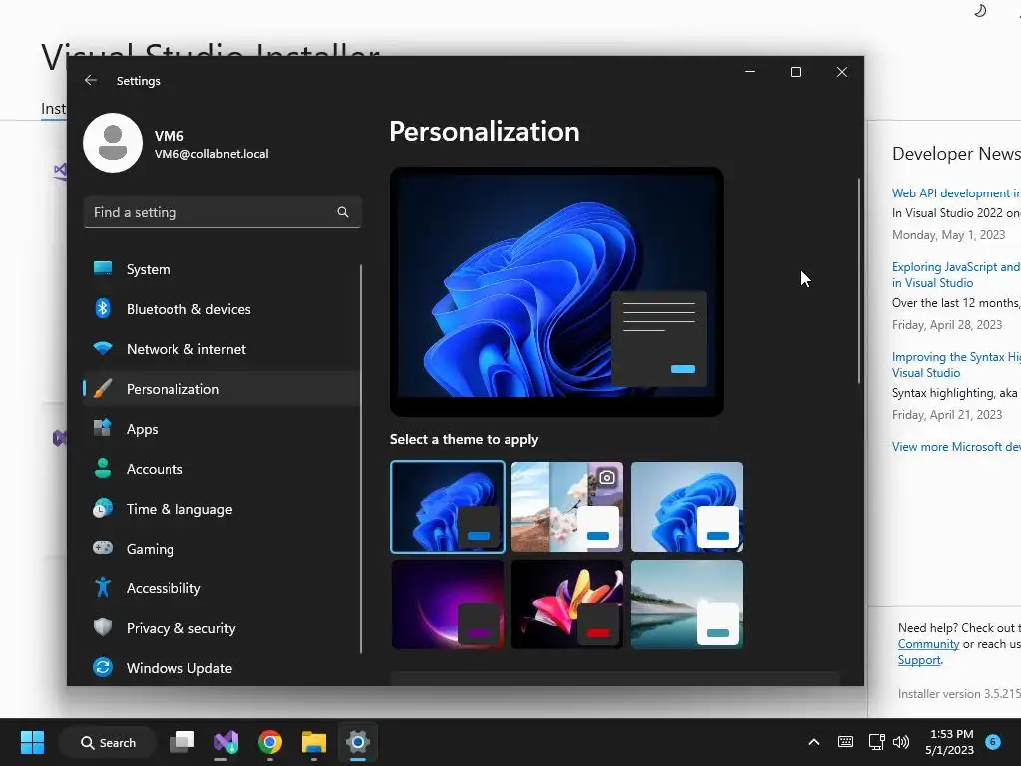
Task: Open the System settings category
Action: click(221, 269)
